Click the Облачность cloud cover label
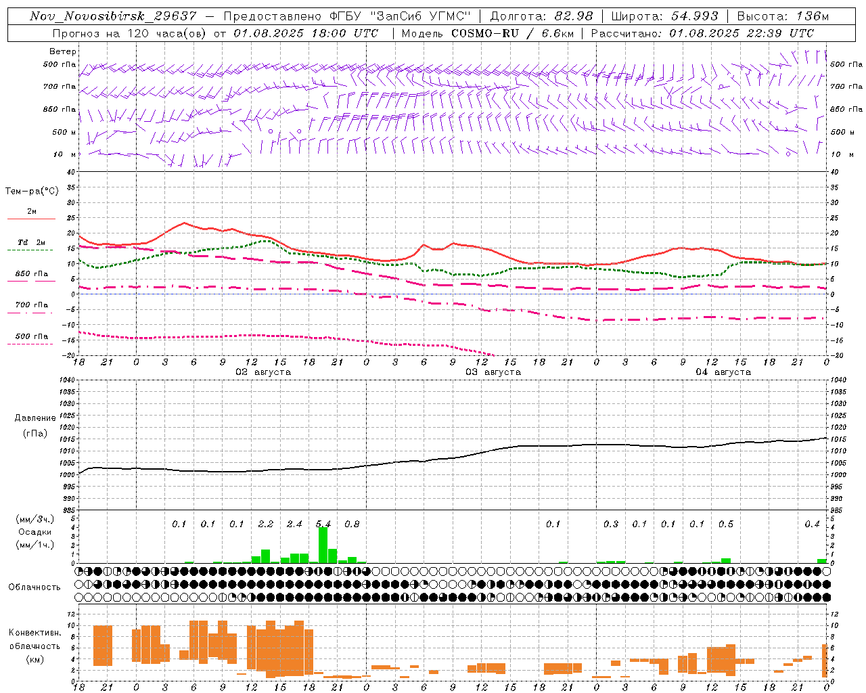The image size is (866, 693). tap(35, 587)
